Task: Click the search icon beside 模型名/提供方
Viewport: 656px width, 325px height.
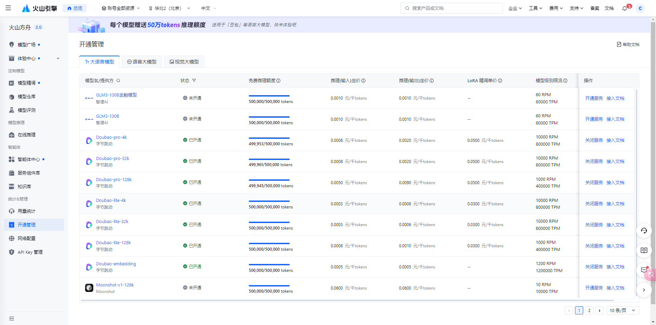Action: (x=118, y=81)
